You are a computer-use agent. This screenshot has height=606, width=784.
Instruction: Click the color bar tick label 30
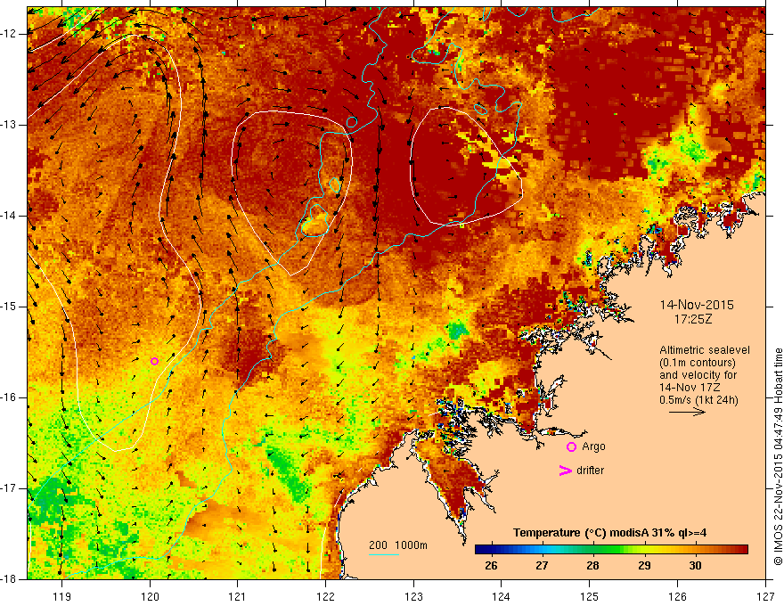[x=695, y=566]
